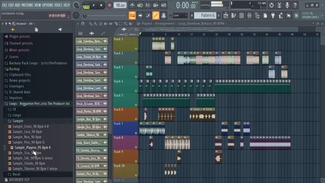Open the Pattern 6 selector

point(205,15)
